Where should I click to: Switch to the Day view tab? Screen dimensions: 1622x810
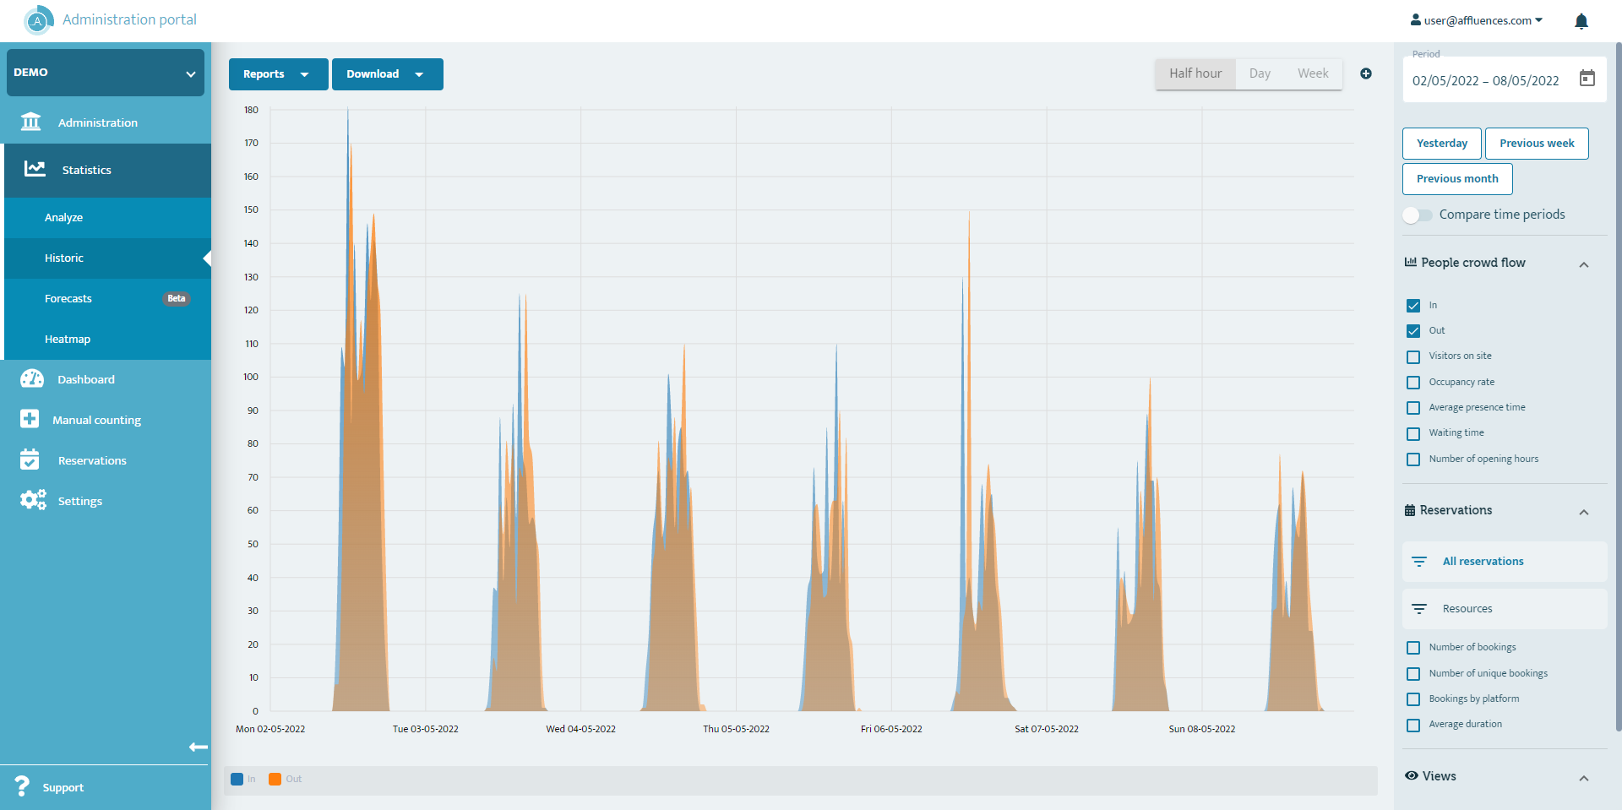click(1260, 73)
